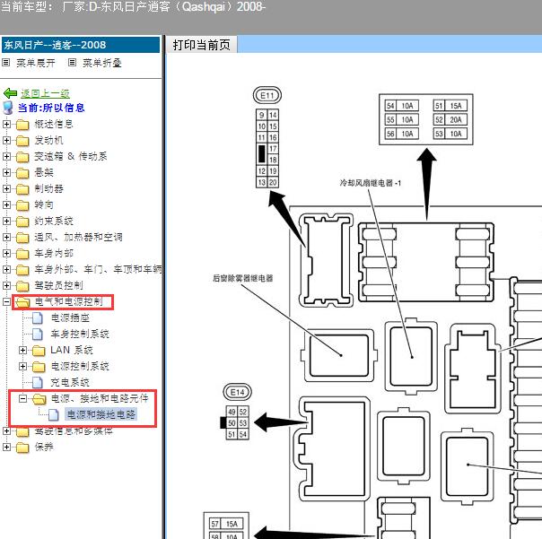This screenshot has width=542, height=539.
Task: Expand the 驾驶员控制 node
Action: 6,285
